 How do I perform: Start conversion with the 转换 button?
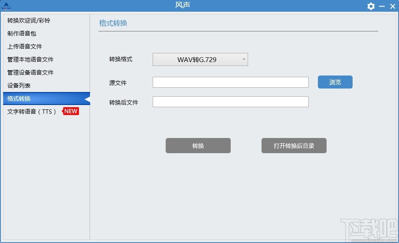click(x=198, y=146)
